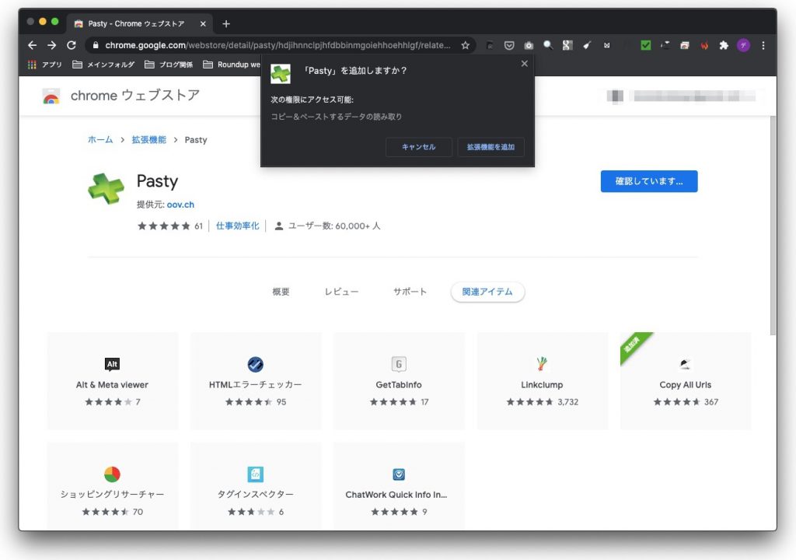
Task: Switch to the サポート tab
Action: tap(410, 292)
